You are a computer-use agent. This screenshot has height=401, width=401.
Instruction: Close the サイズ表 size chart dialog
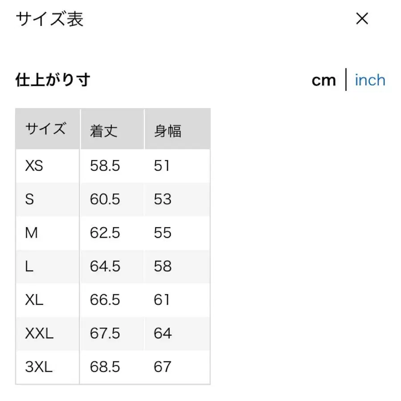362,19
